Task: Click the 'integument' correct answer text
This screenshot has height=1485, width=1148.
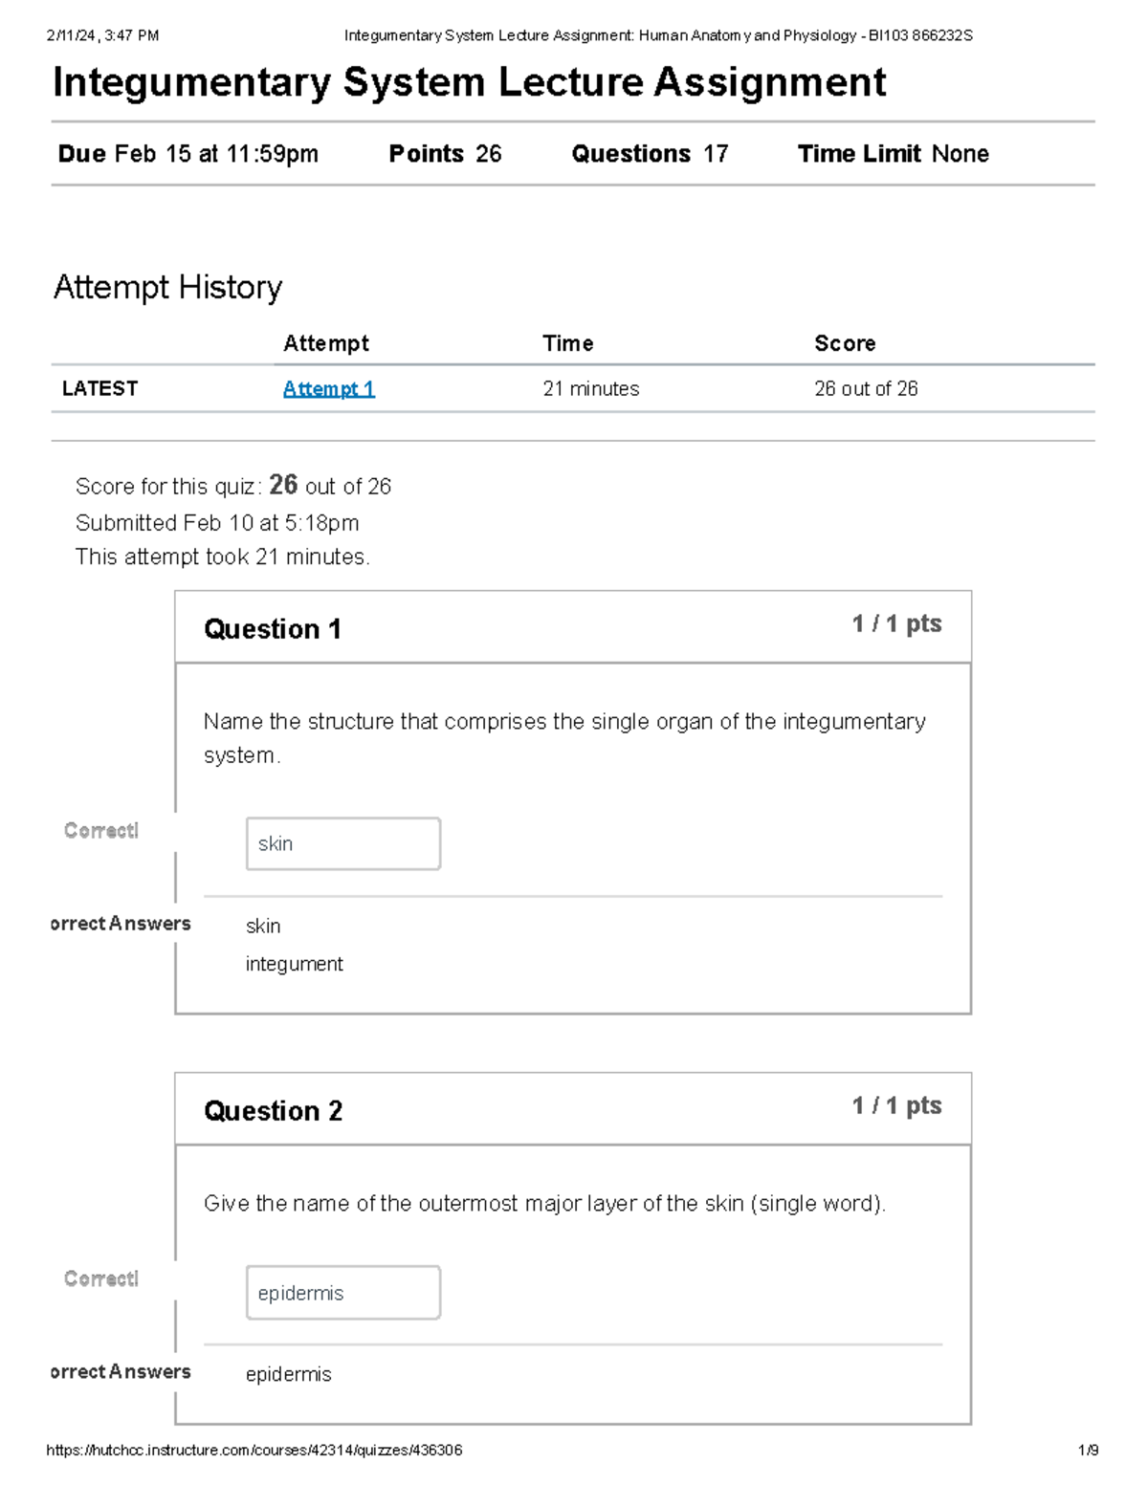Action: [x=294, y=964]
